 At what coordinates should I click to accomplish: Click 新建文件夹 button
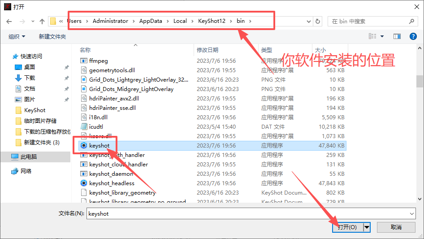click(52, 36)
